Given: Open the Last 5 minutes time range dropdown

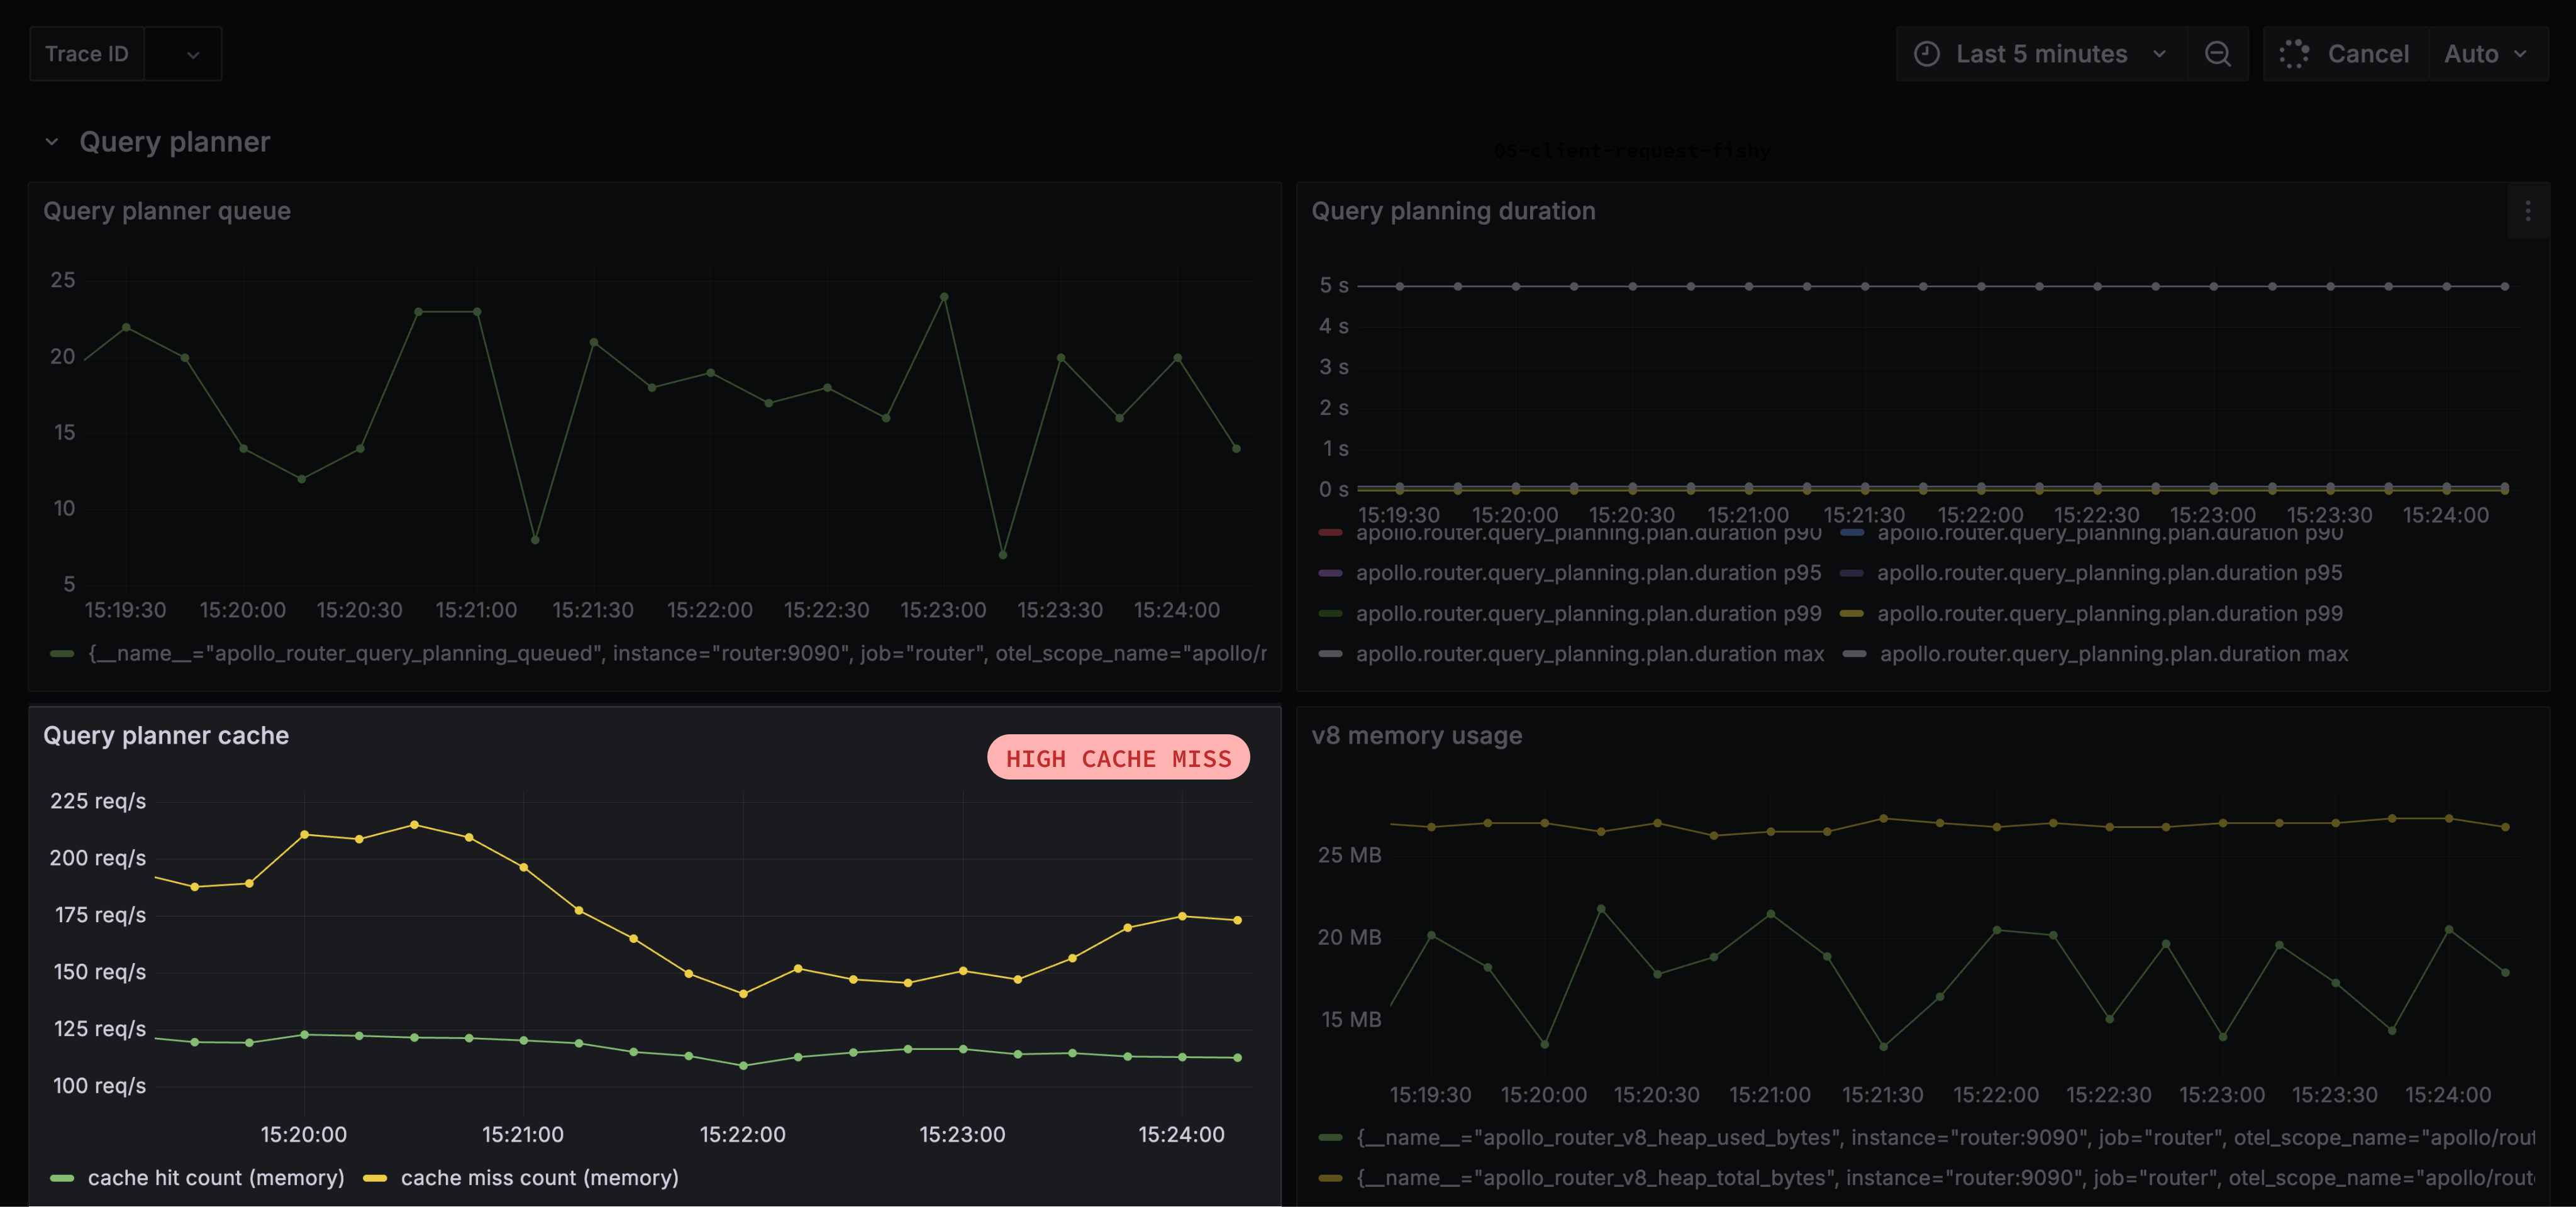Looking at the screenshot, I should point(2041,54).
